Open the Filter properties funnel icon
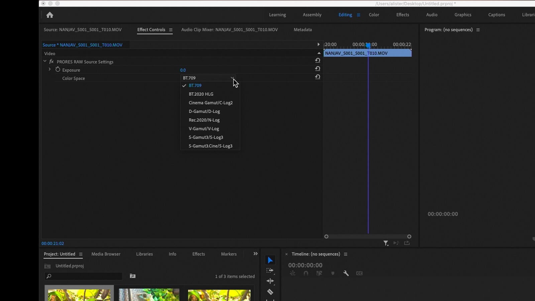Viewport: 535px width, 301px height. pyautogui.click(x=386, y=243)
